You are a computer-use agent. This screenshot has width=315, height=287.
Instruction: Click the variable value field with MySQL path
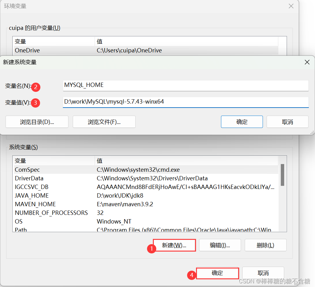click(x=186, y=102)
